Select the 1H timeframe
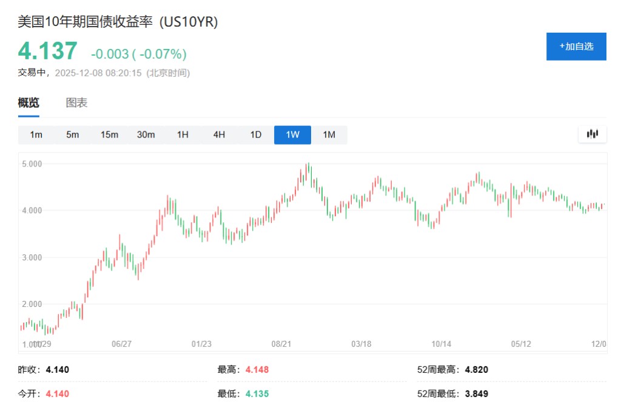This screenshot has height=405, width=621. click(x=183, y=135)
